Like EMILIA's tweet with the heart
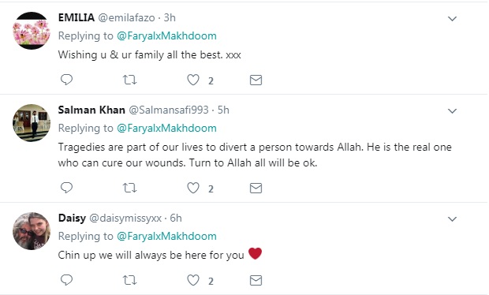 193,80
